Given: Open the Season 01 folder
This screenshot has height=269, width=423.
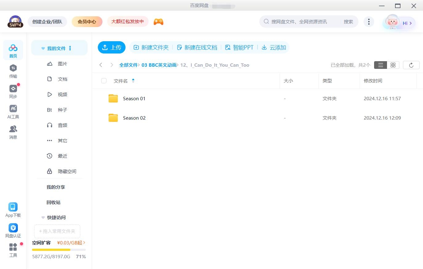Looking at the screenshot, I should [x=134, y=98].
